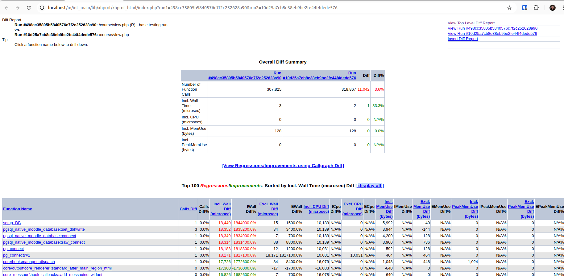Drill down into pg_connect function
The image size is (564, 276).
pos(14,249)
